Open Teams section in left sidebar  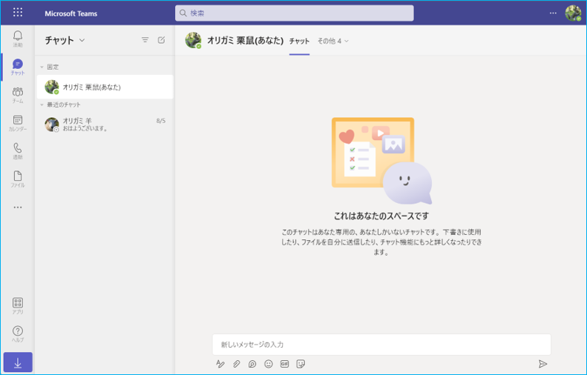point(18,94)
